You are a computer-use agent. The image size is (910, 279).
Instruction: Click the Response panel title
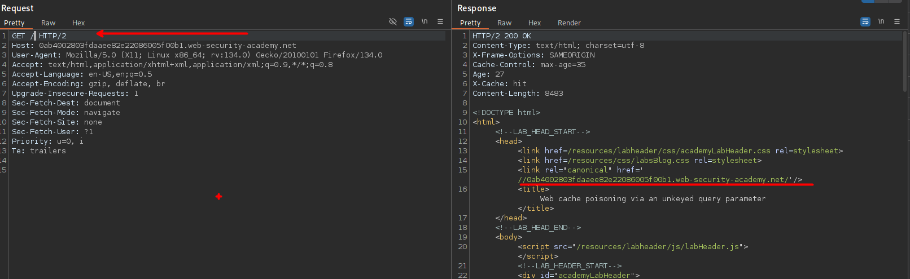click(x=476, y=8)
